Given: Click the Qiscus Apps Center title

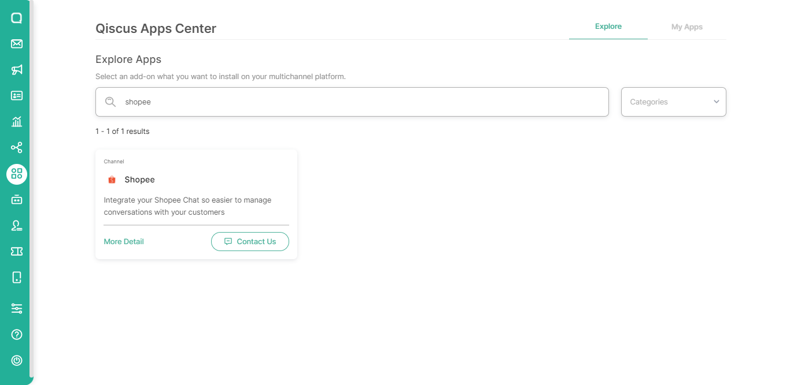Looking at the screenshot, I should [156, 28].
